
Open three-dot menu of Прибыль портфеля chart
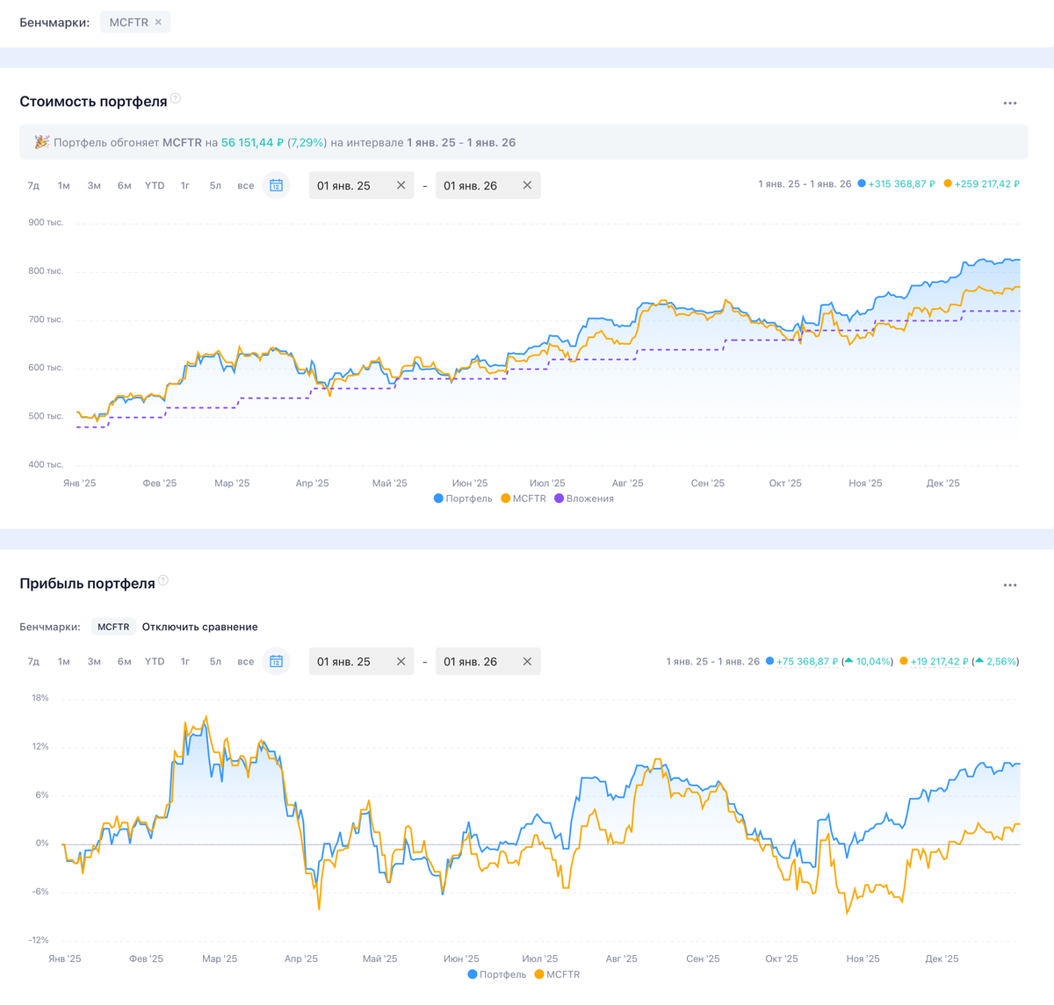click(1009, 585)
